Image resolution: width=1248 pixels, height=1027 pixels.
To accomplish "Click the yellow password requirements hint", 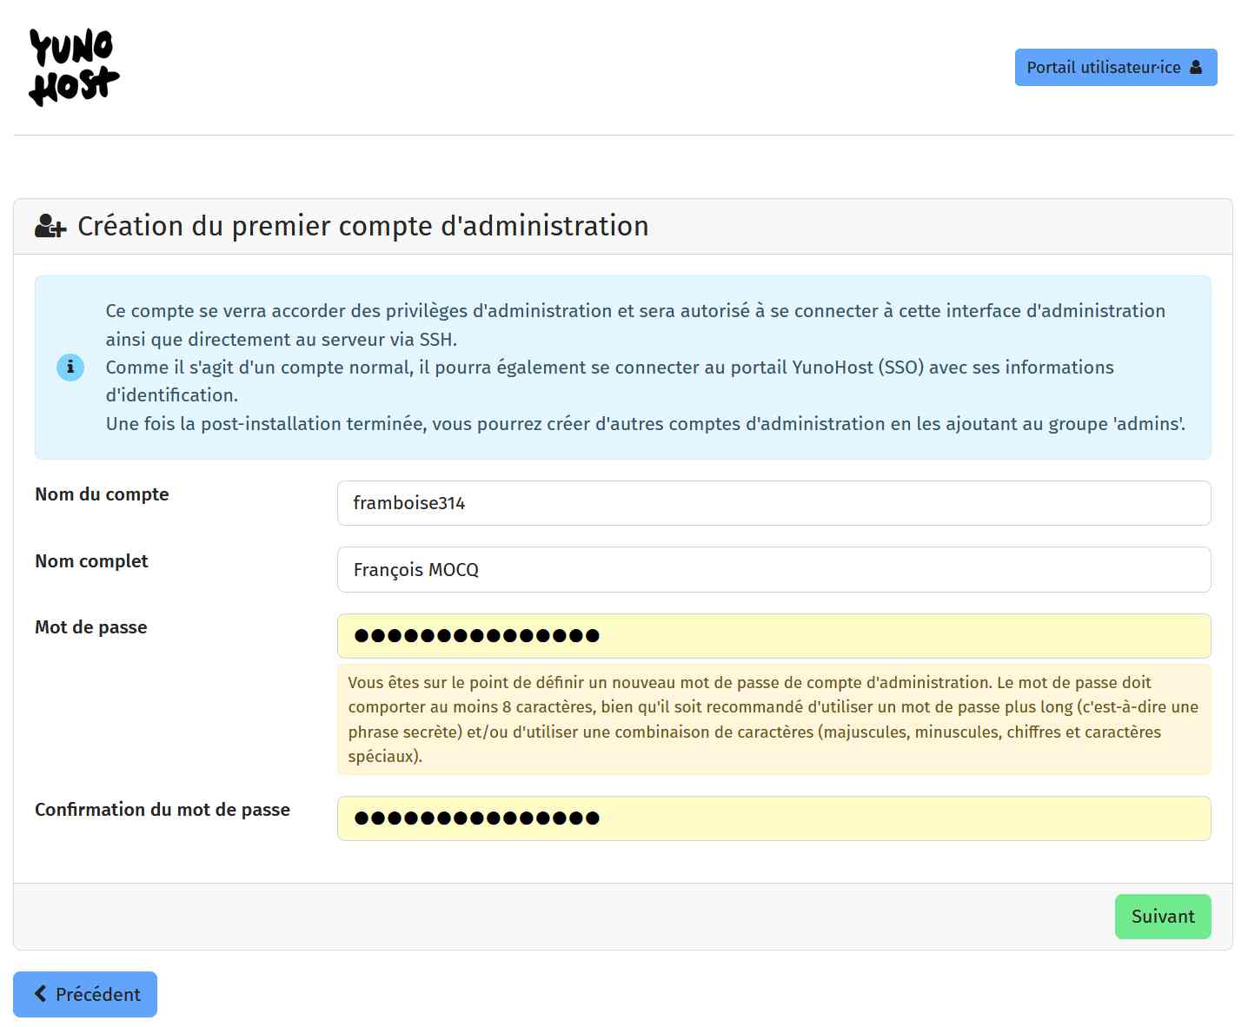I will point(773,719).
